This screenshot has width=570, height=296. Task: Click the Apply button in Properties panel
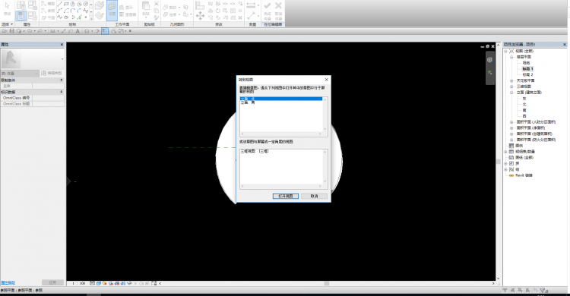pyautogui.click(x=52, y=282)
